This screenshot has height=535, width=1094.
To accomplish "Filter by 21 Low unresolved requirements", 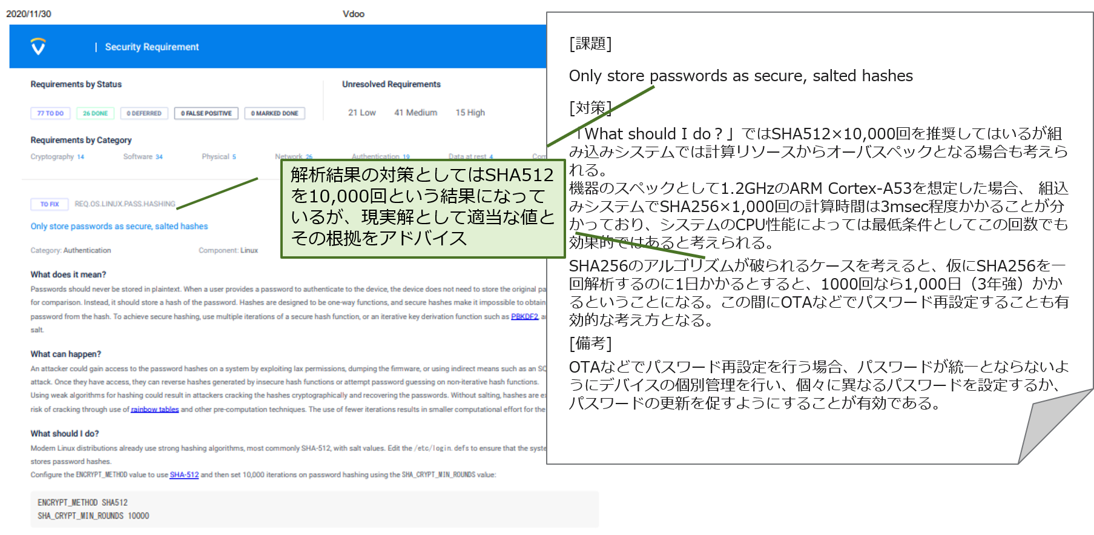I will [361, 113].
